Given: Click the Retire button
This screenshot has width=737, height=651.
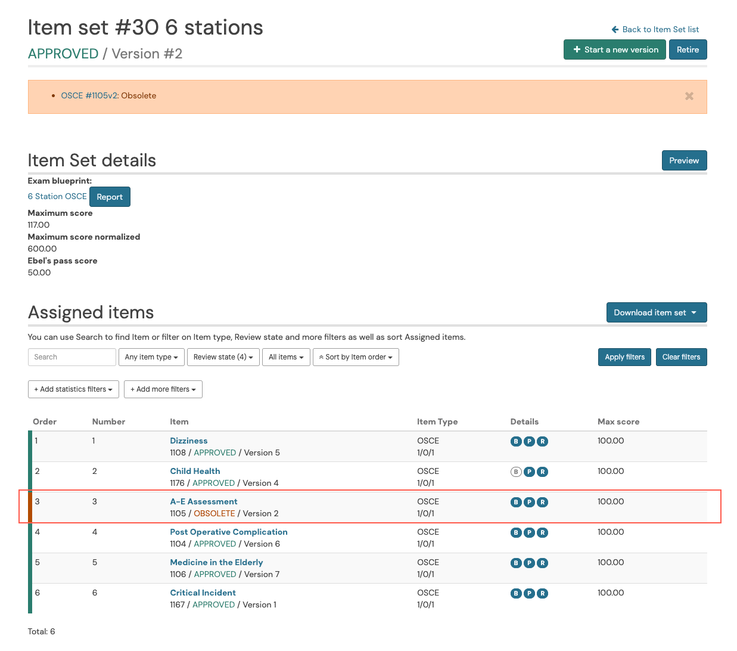Looking at the screenshot, I should (x=688, y=49).
